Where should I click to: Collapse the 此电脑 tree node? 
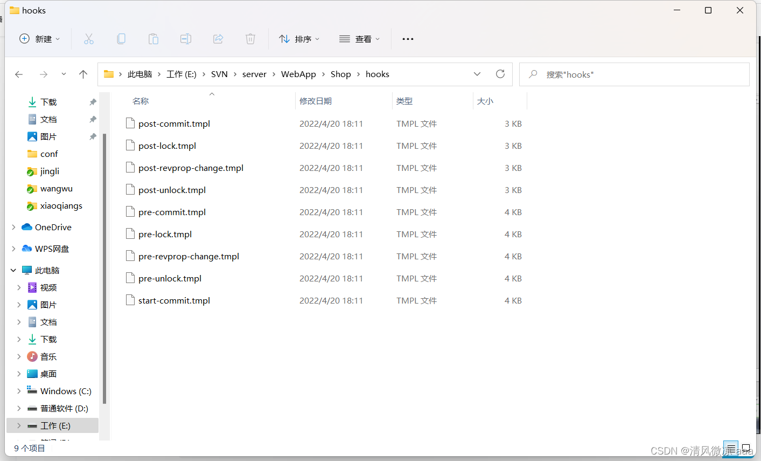pyautogui.click(x=13, y=270)
